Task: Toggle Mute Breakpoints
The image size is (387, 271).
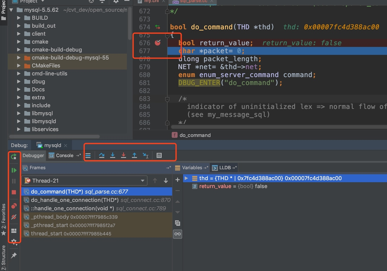Action: point(14,217)
